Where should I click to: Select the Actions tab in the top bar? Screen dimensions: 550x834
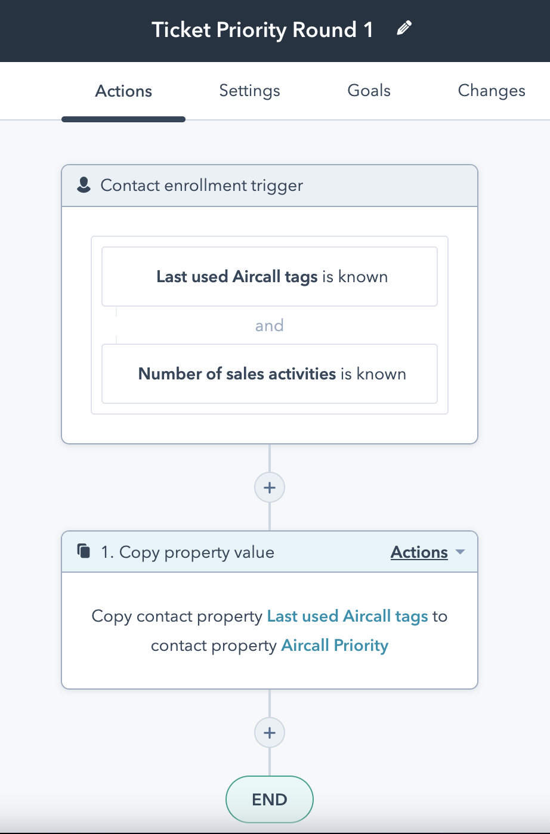(123, 91)
